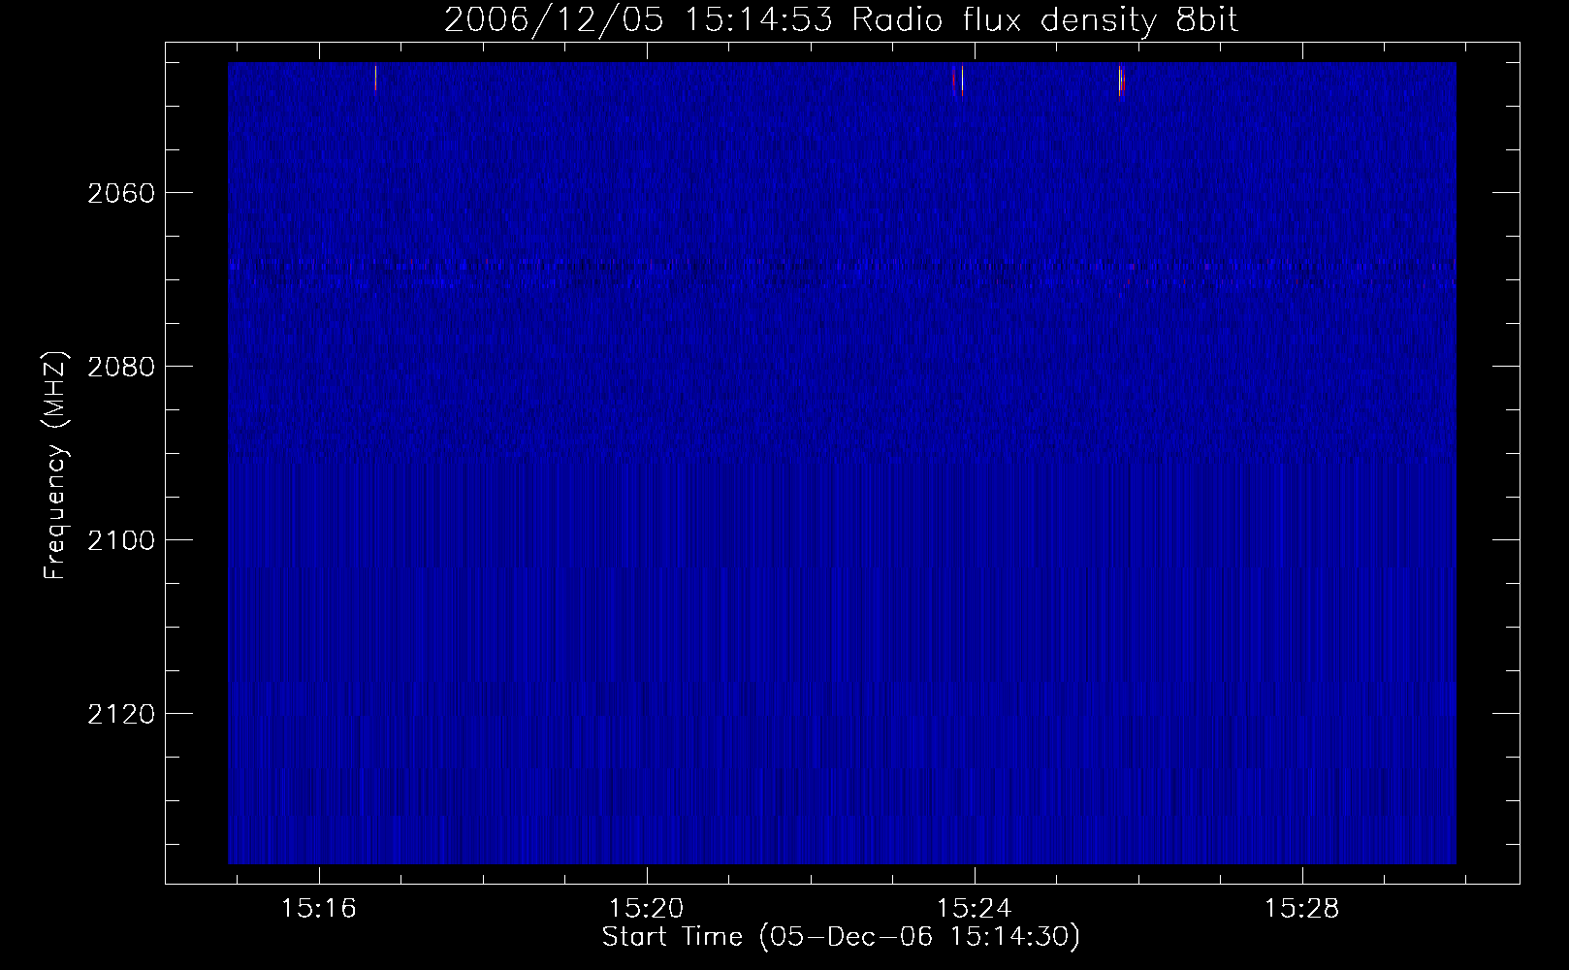The height and width of the screenshot is (970, 1569).
Task: Click the "Start Time (05-Dec-06 15:14:30)" x-axis label
Action: pos(841,938)
